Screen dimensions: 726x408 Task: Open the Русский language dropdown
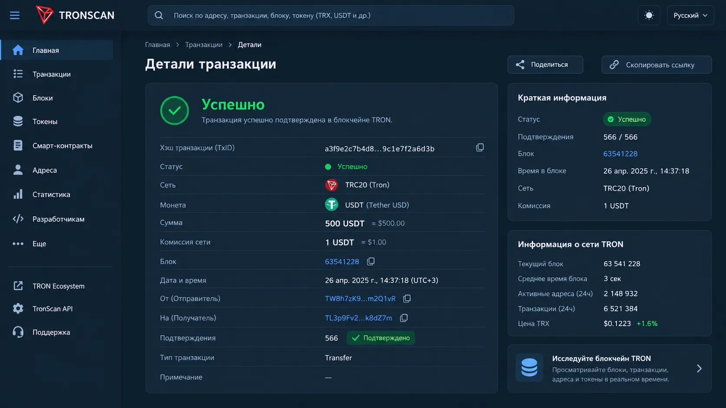coord(690,15)
